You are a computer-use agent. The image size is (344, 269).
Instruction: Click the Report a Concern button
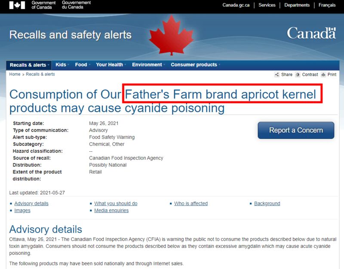tap(296, 130)
